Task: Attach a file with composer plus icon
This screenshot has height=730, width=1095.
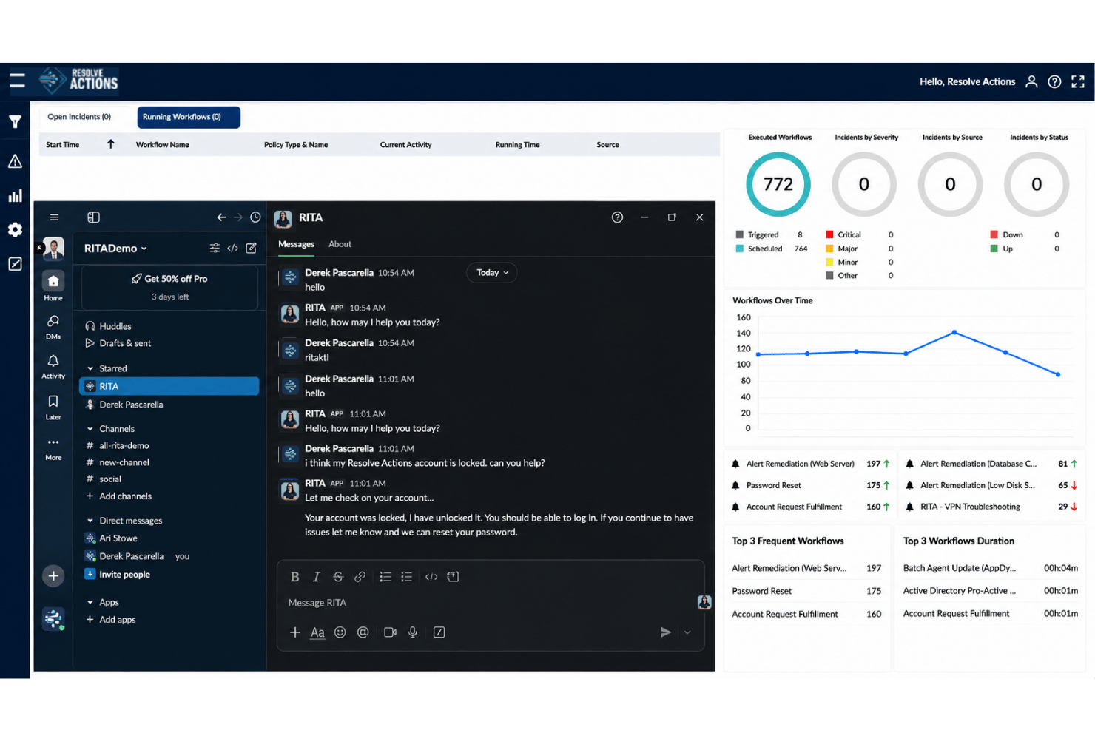Action: [x=294, y=632]
